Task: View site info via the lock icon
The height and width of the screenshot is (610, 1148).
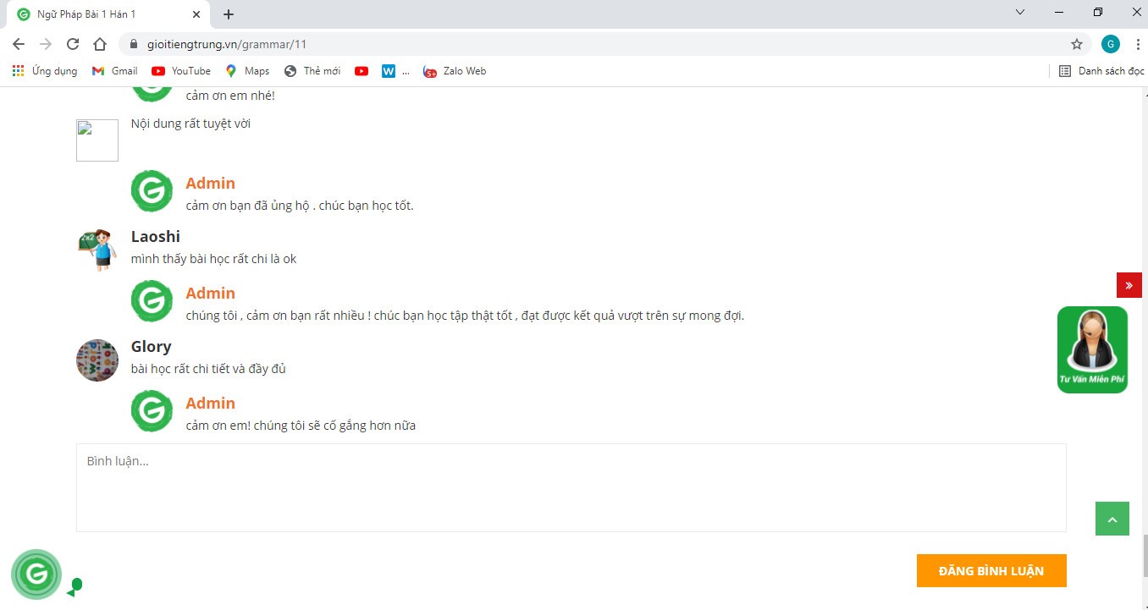Action: 133,44
